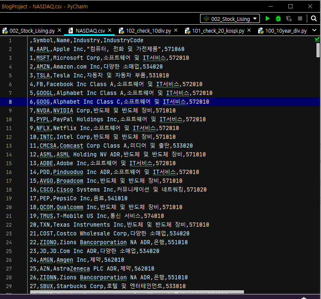Viewport: 321px width, 299px height.
Task: Click the PDD Pinduoduo Inc ADR row
Action: point(114,172)
